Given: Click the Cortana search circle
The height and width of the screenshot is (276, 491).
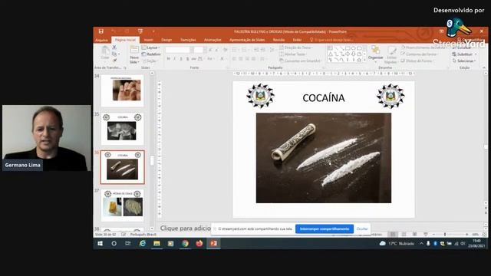Looking at the screenshot, I should click(114, 244).
